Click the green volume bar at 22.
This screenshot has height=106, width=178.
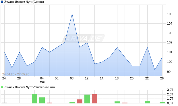[148, 102]
